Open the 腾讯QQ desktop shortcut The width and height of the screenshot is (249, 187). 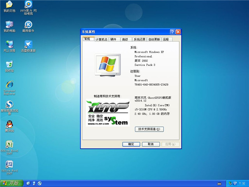coord(9,126)
